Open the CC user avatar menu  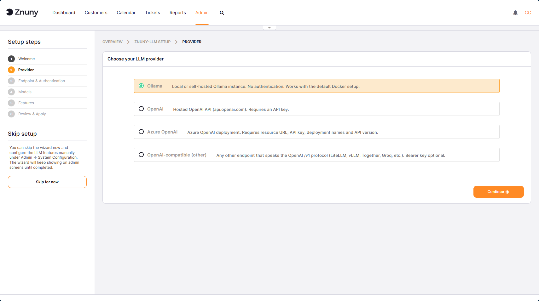pos(528,13)
